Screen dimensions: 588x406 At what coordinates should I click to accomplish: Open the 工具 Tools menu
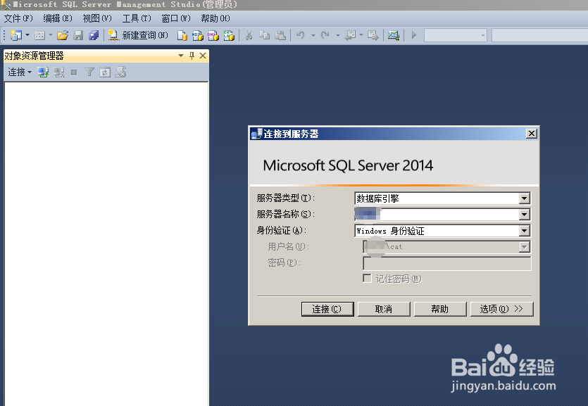pyautogui.click(x=137, y=18)
